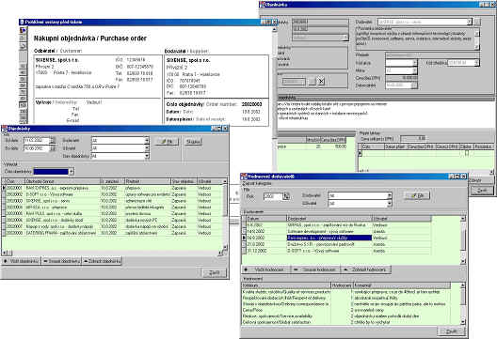497x339 pixels.
Task: Click the Smazat hodnocení button
Action: pyautogui.click(x=315, y=270)
